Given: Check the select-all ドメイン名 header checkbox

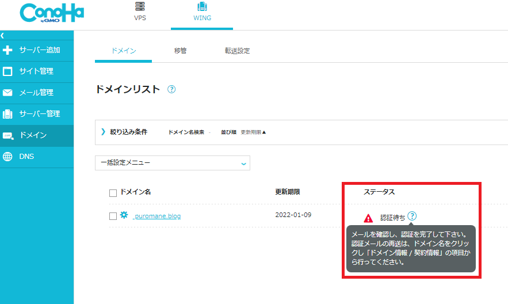Looking at the screenshot, I should 113,193.
